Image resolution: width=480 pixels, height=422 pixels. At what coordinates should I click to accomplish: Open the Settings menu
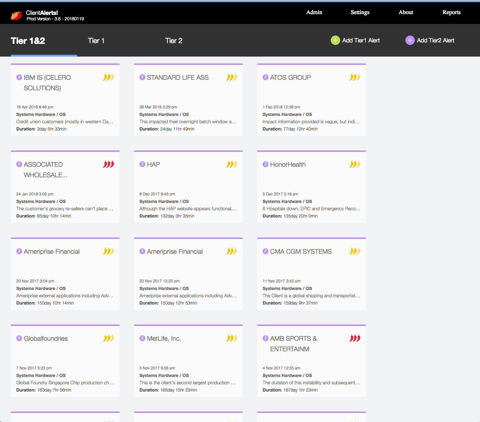360,12
